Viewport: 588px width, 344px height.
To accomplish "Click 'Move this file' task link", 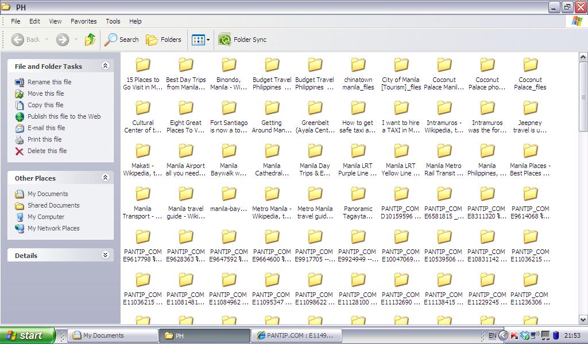I will pyautogui.click(x=46, y=93).
